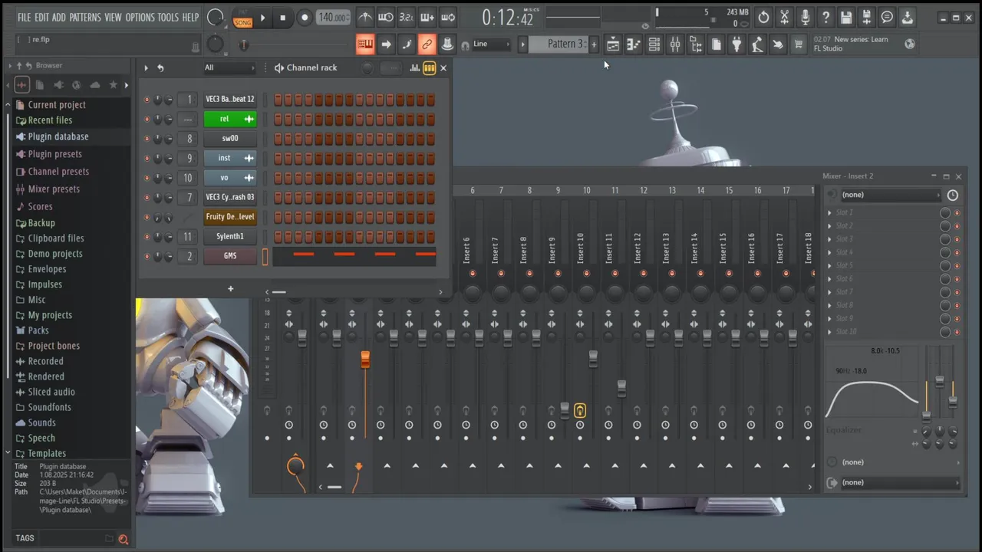
Task: Open mixer input (none) dropdown at top
Action: click(x=890, y=195)
